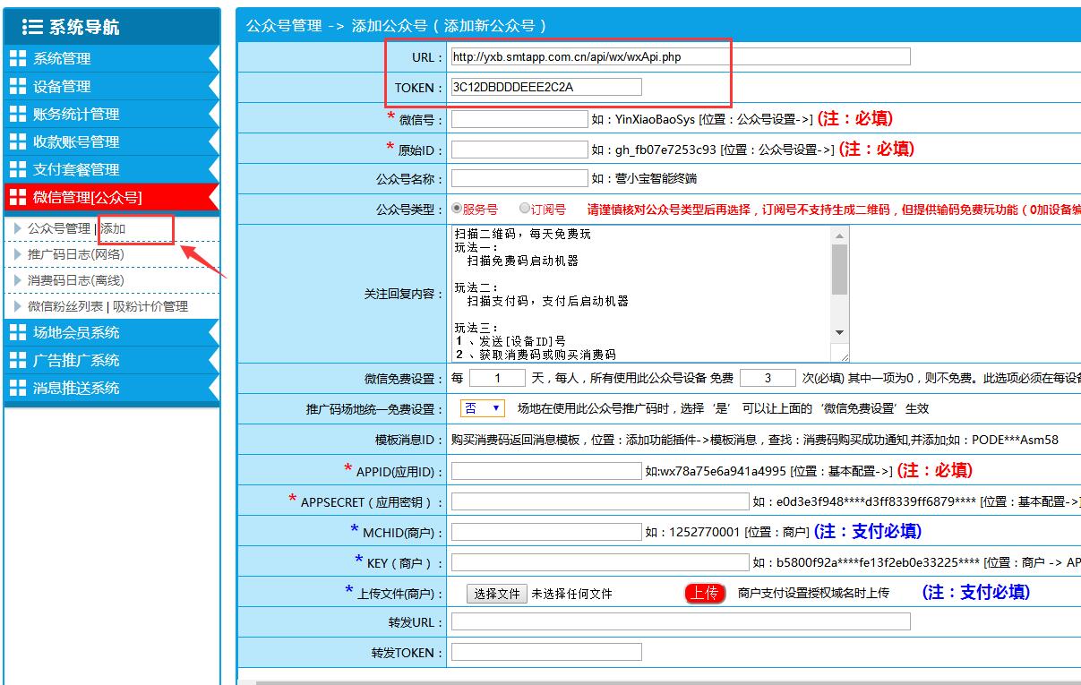Open the 广告推广系统 menu
Viewport: 1081px width, 685px height.
(112, 360)
